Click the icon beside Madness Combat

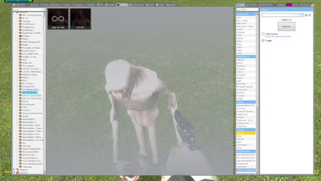(20, 74)
